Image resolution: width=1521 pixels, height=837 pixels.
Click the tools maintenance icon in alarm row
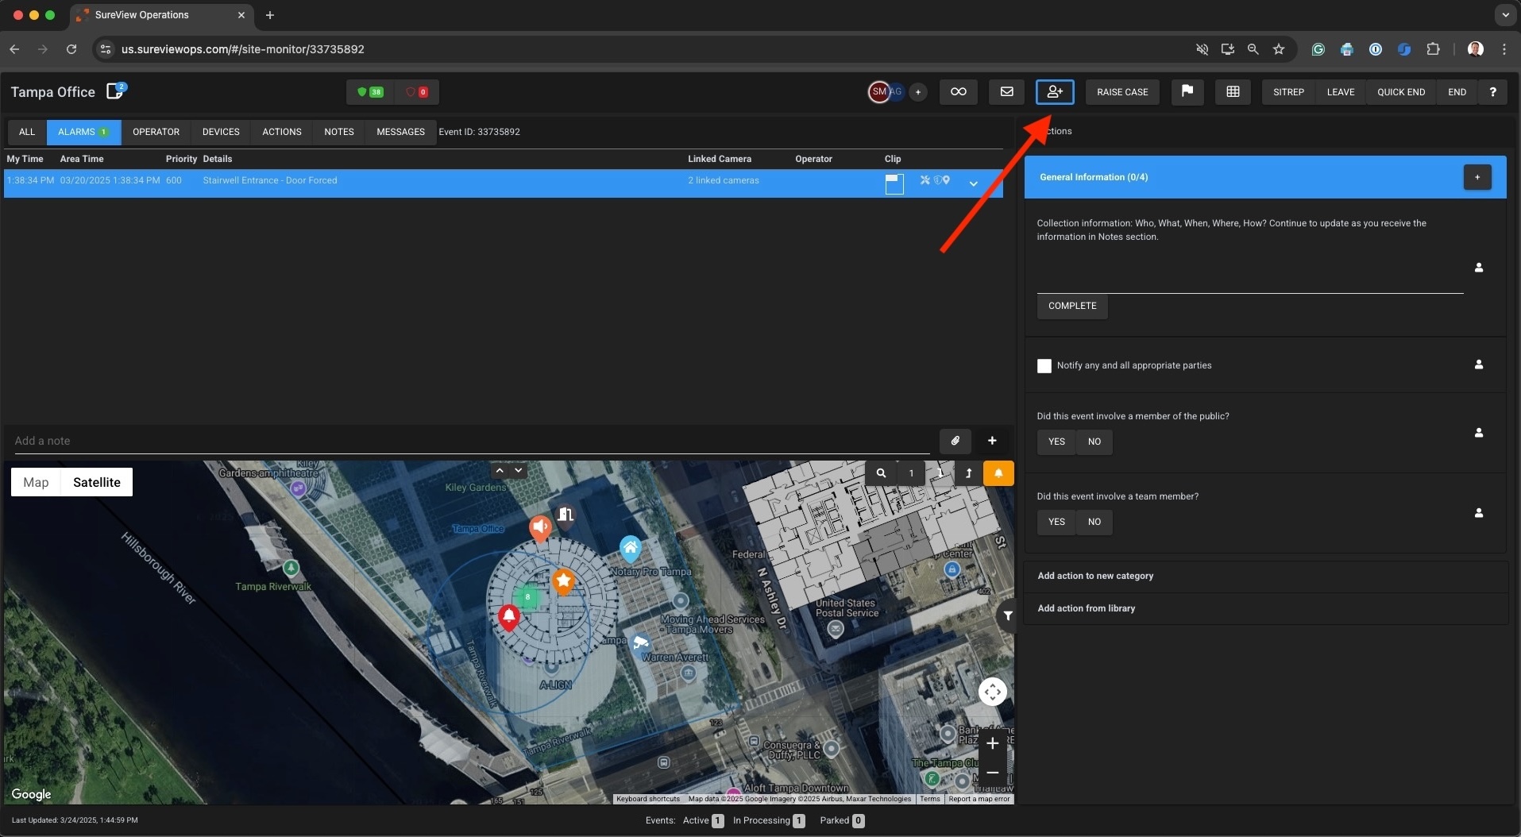[x=925, y=180]
